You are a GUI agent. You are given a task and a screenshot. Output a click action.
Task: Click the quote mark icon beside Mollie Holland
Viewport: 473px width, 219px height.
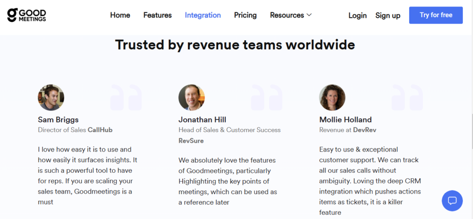coord(407,97)
